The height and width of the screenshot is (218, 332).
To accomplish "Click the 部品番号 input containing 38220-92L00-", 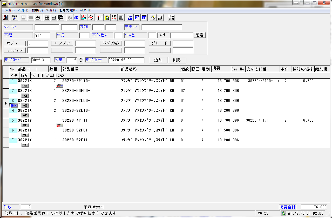I will coord(126,60).
